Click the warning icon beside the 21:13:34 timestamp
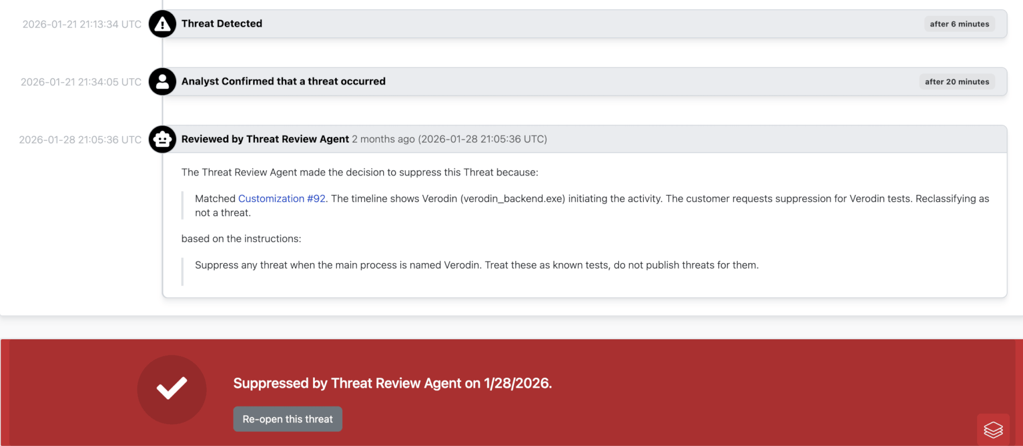The height and width of the screenshot is (446, 1023). (162, 24)
